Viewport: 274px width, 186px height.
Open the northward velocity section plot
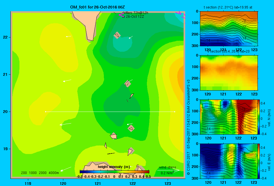[229, 117]
